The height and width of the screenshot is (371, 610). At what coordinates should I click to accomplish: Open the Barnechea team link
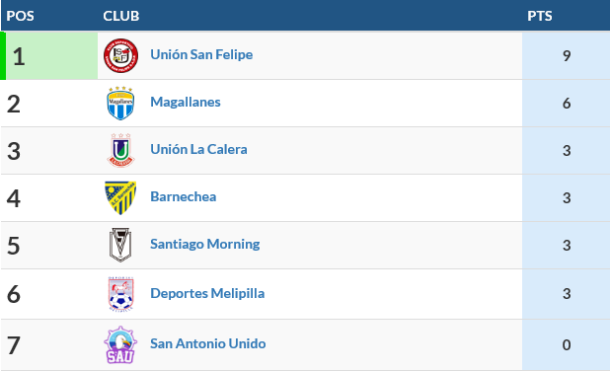click(184, 196)
